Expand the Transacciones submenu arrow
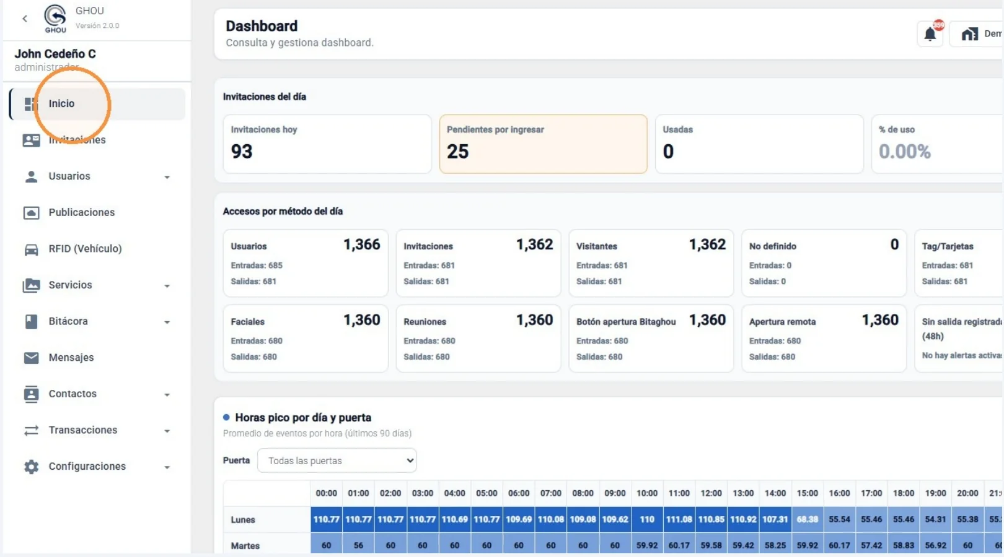 pos(167,431)
